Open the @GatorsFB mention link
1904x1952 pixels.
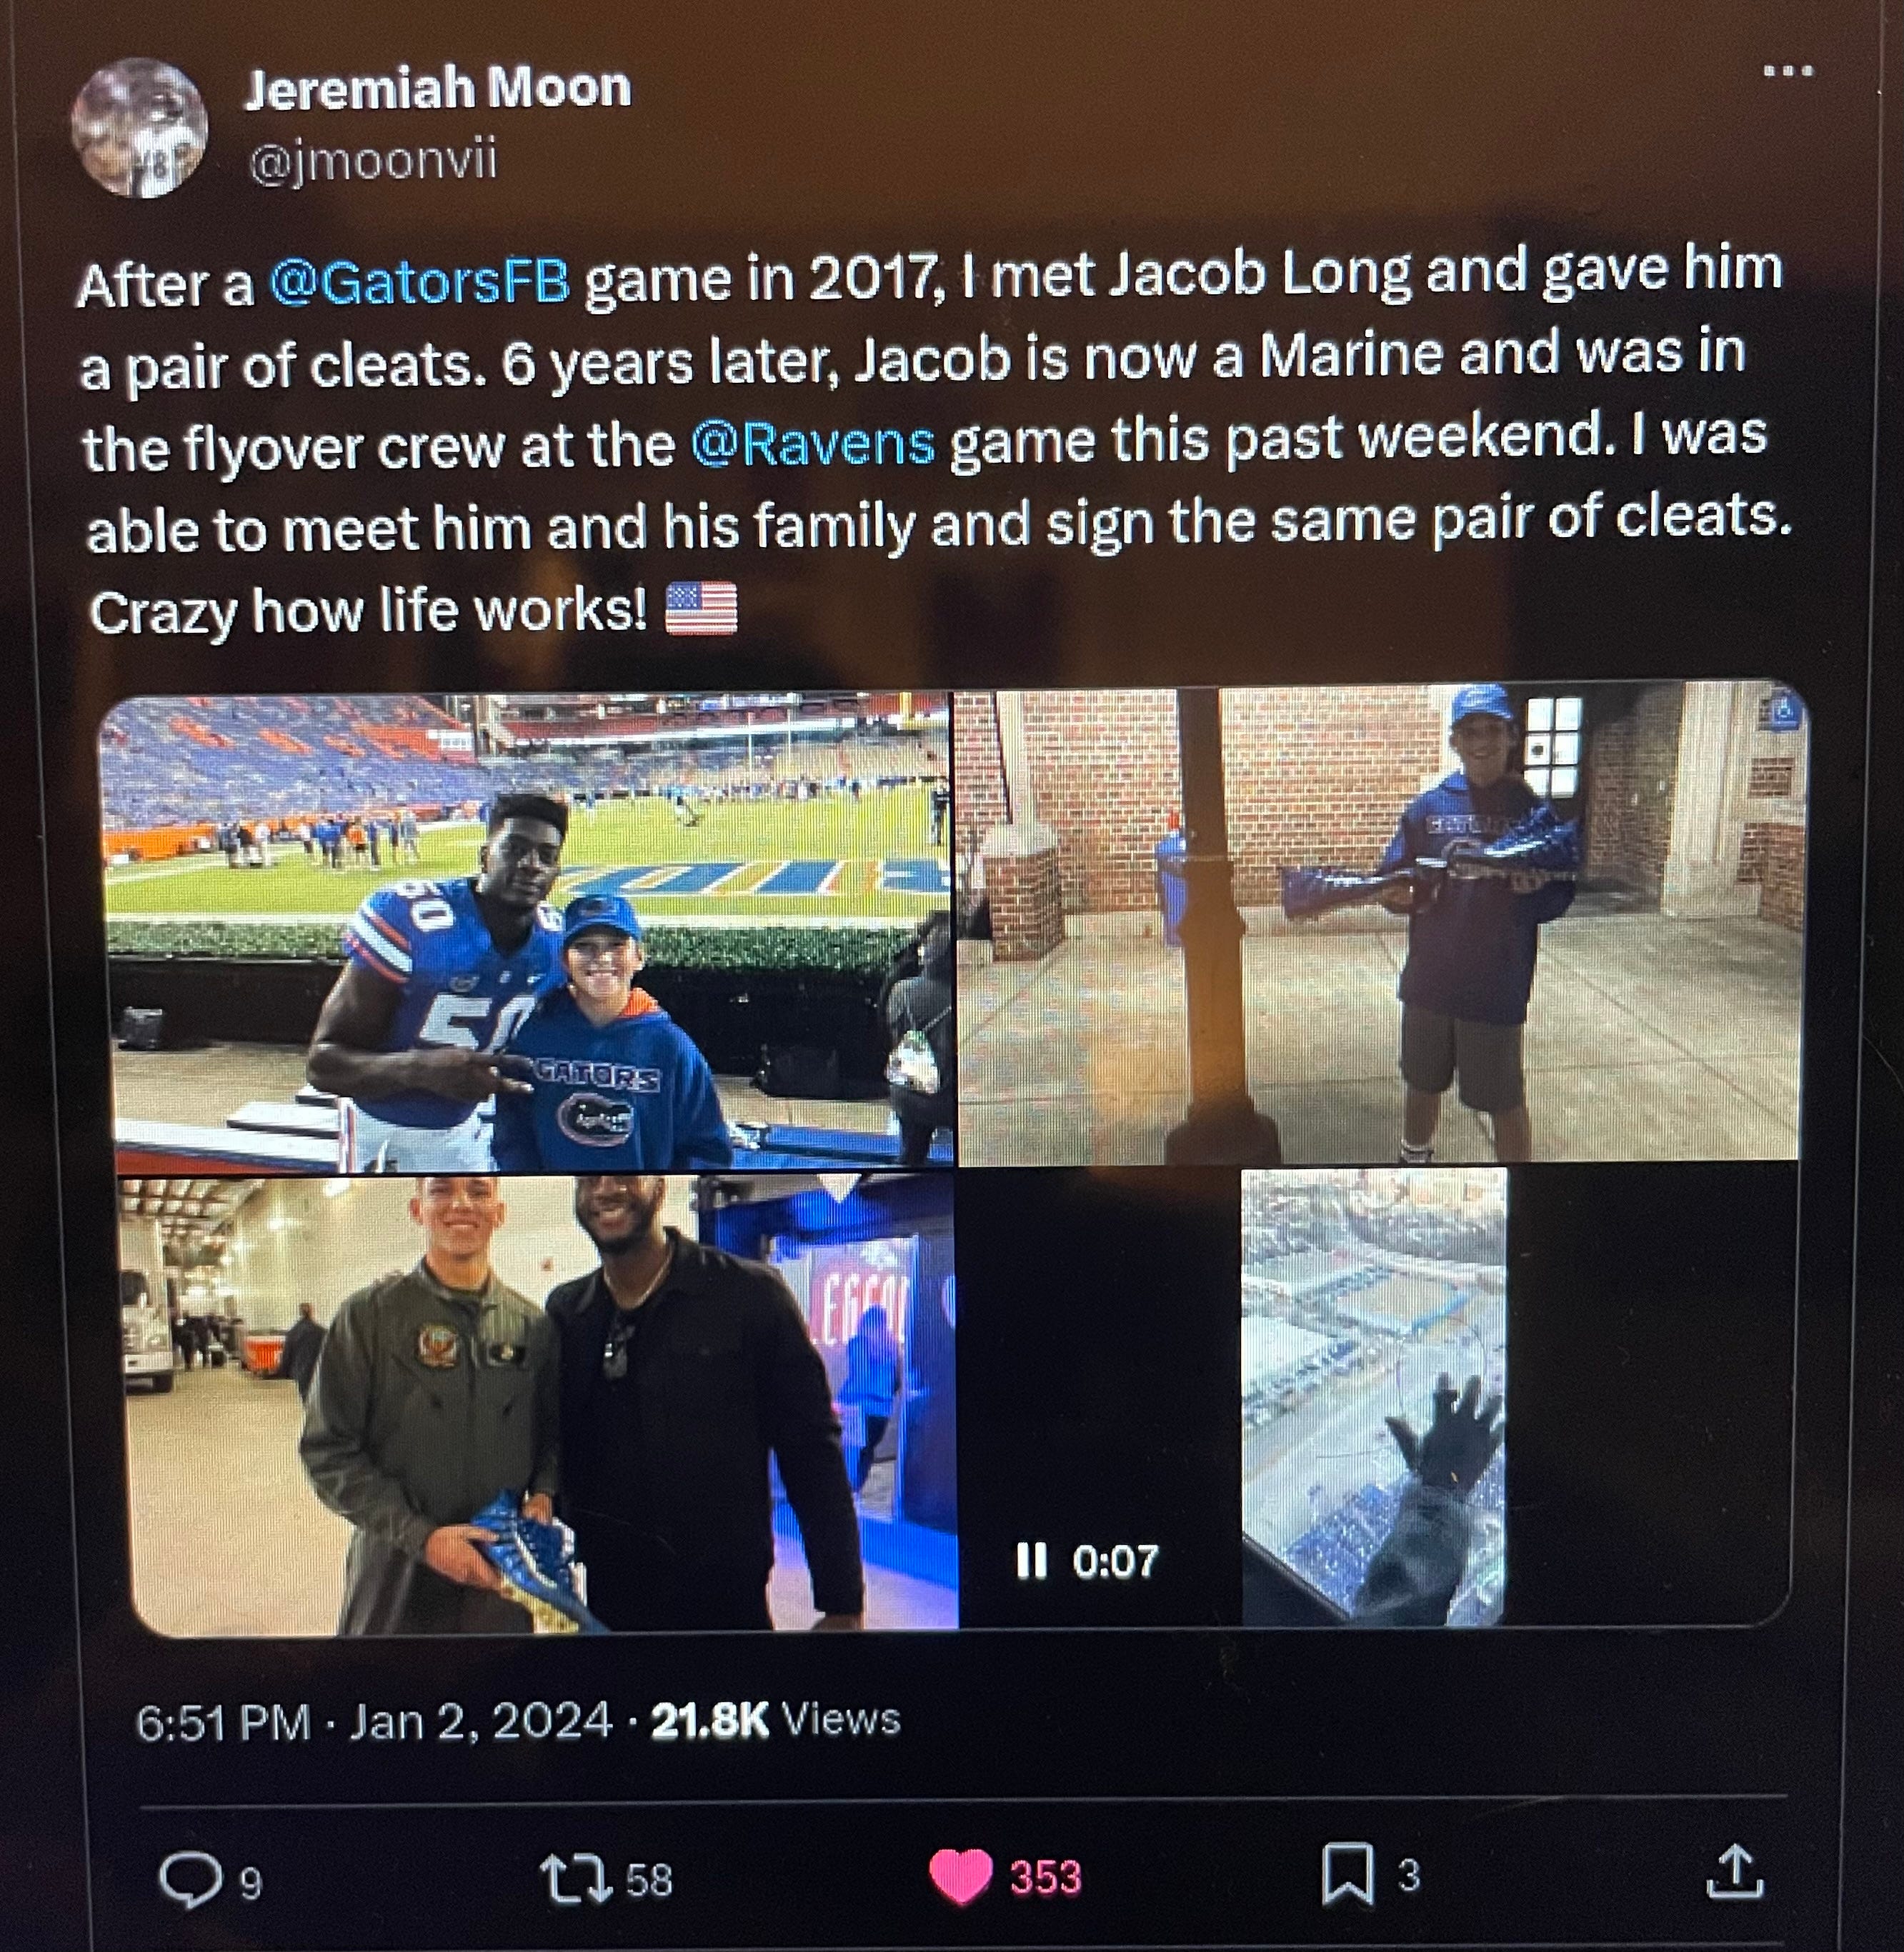[419, 283]
